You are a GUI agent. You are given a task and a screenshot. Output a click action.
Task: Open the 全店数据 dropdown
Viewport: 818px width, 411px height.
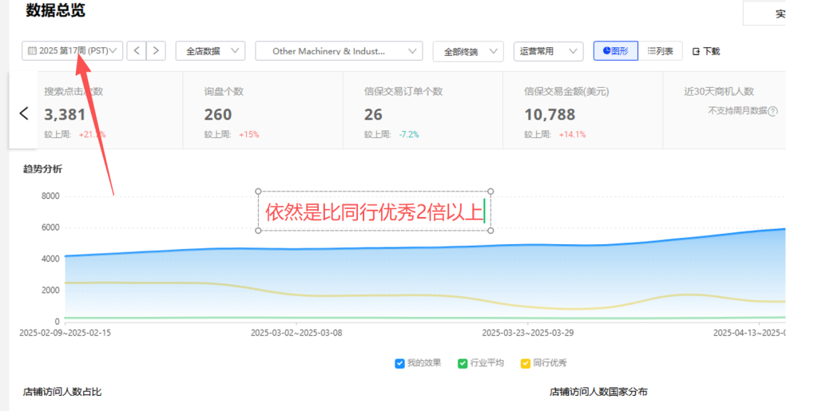(x=210, y=51)
